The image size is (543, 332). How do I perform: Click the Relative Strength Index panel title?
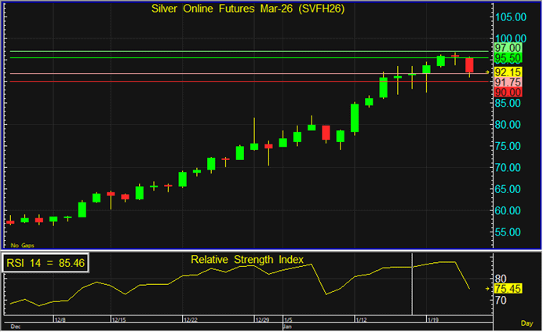(x=246, y=260)
